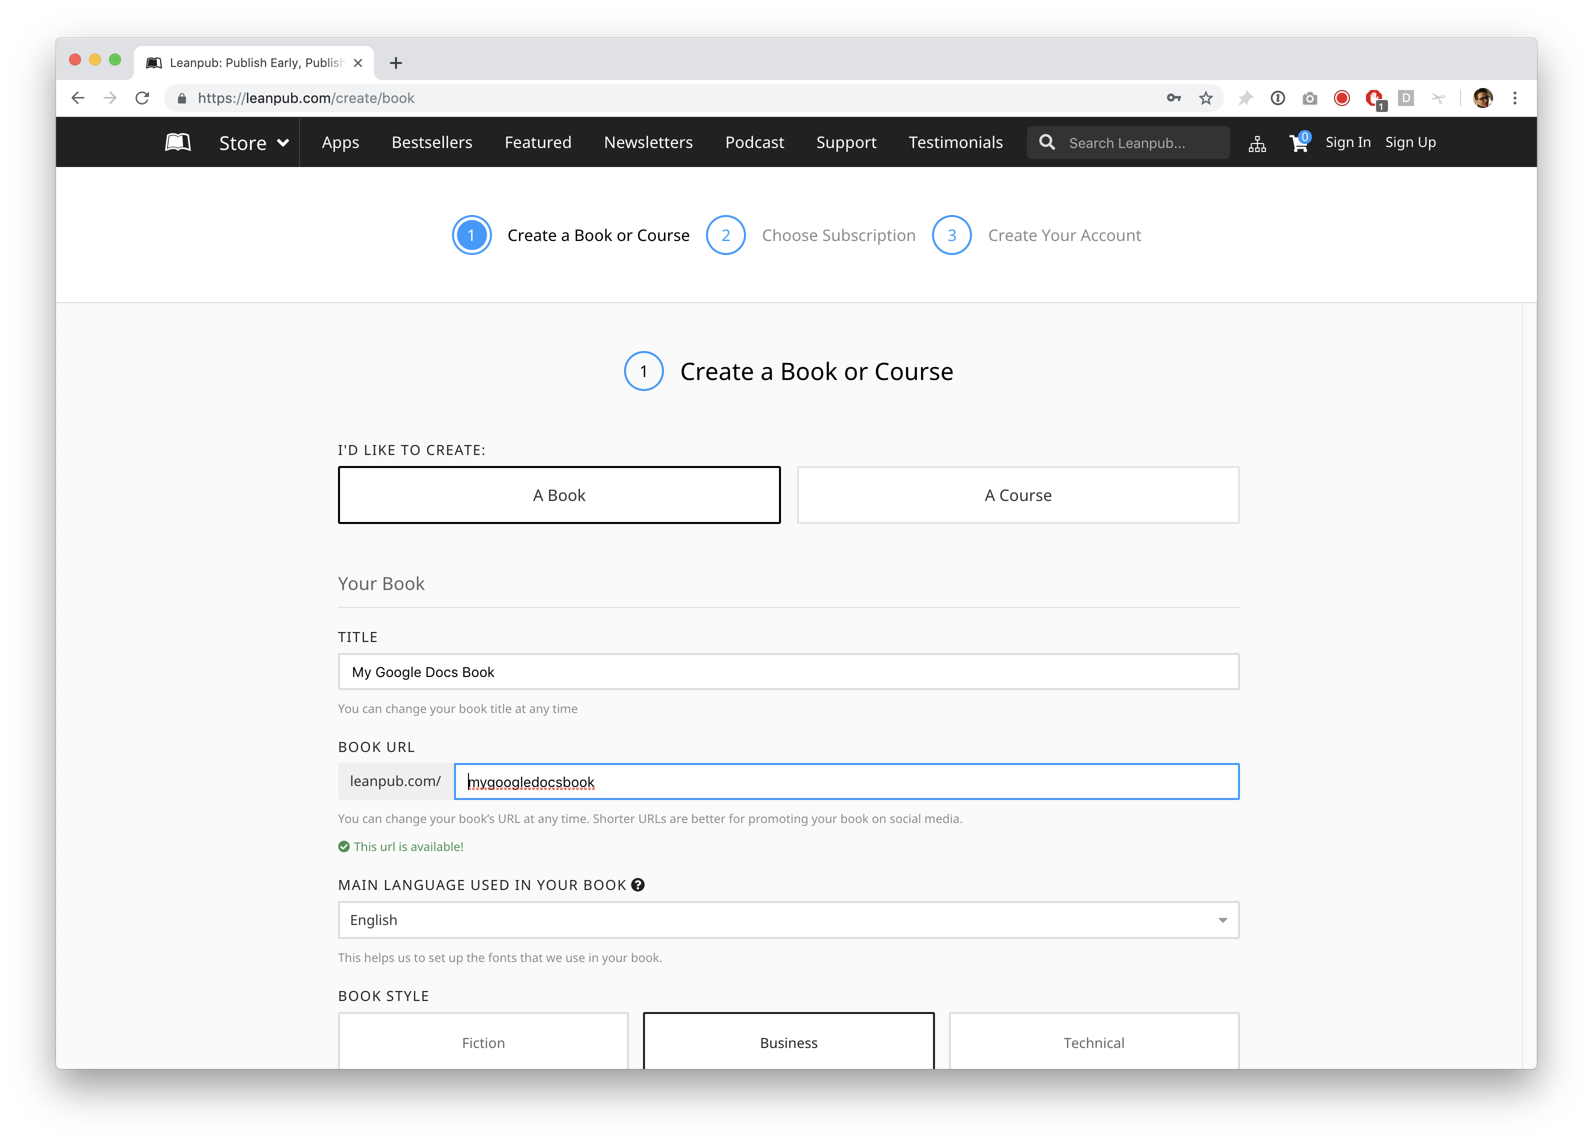The height and width of the screenshot is (1143, 1593).
Task: Click the Leanpub book logo icon
Action: (x=177, y=142)
